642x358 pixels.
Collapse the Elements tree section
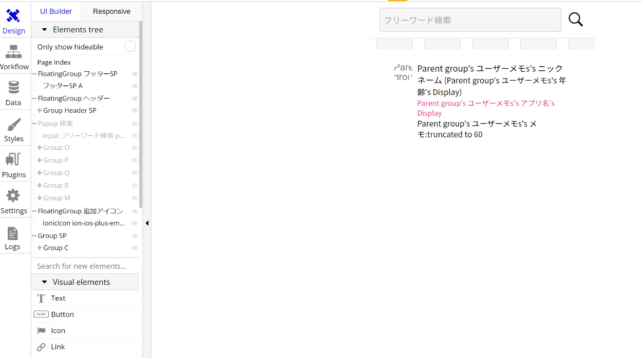click(x=45, y=30)
